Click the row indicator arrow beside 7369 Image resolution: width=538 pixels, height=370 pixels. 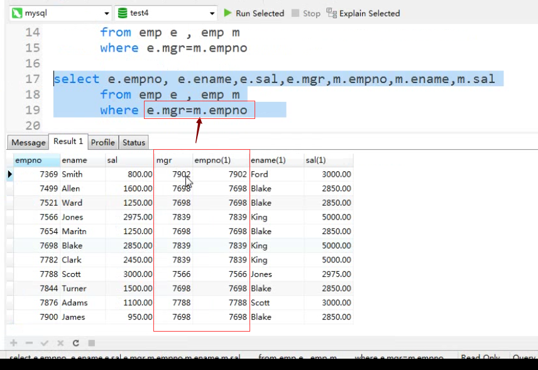(x=9, y=174)
